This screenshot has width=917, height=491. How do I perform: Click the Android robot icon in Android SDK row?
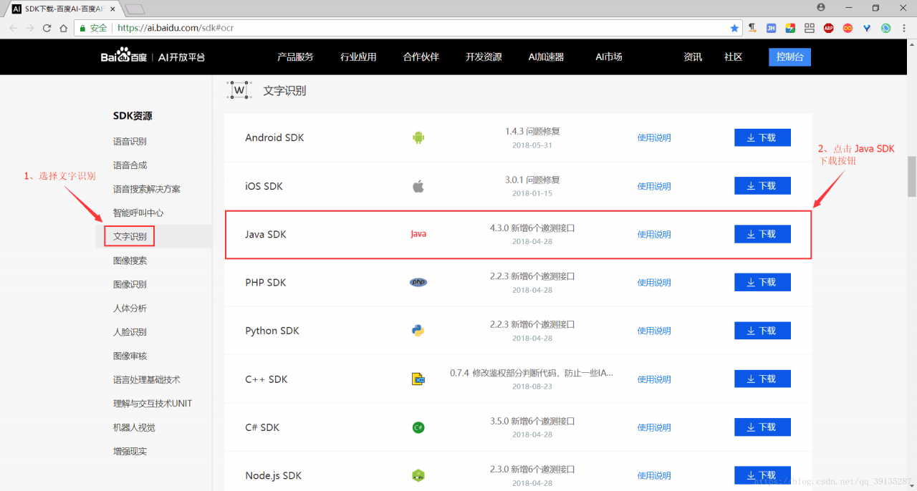pyautogui.click(x=418, y=137)
